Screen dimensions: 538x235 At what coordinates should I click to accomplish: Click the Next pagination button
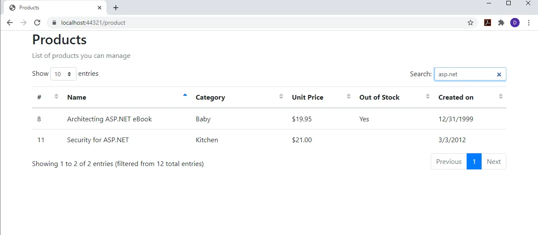(x=494, y=162)
